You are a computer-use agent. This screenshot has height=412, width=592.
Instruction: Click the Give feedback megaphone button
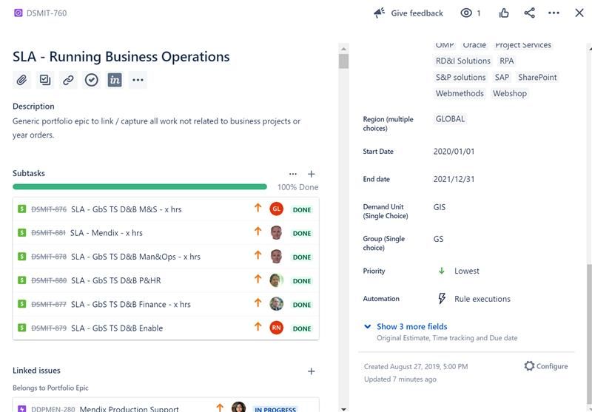[x=408, y=13]
